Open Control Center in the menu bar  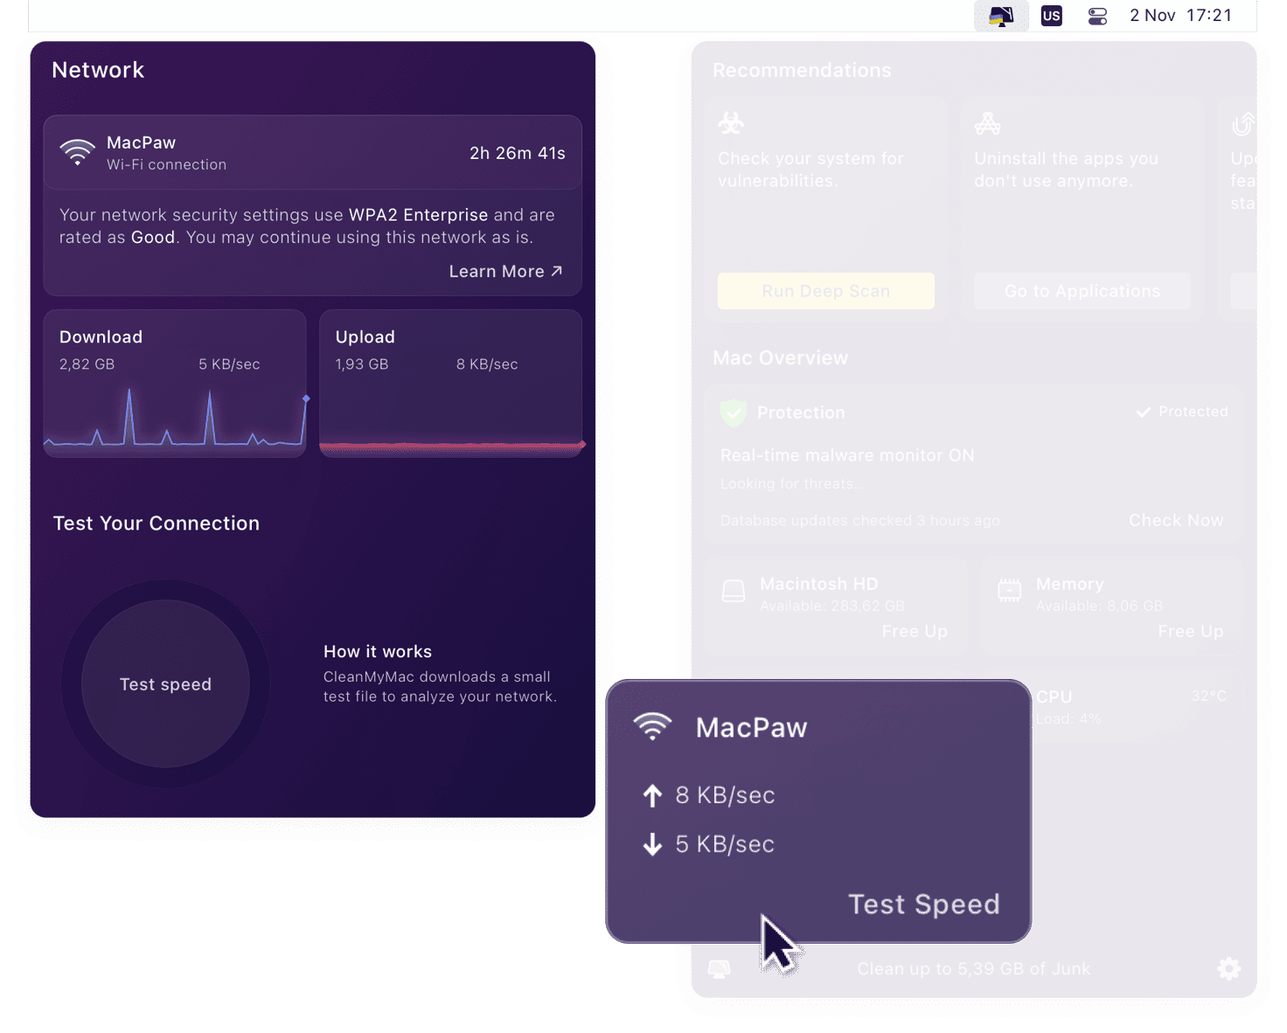(x=1097, y=16)
